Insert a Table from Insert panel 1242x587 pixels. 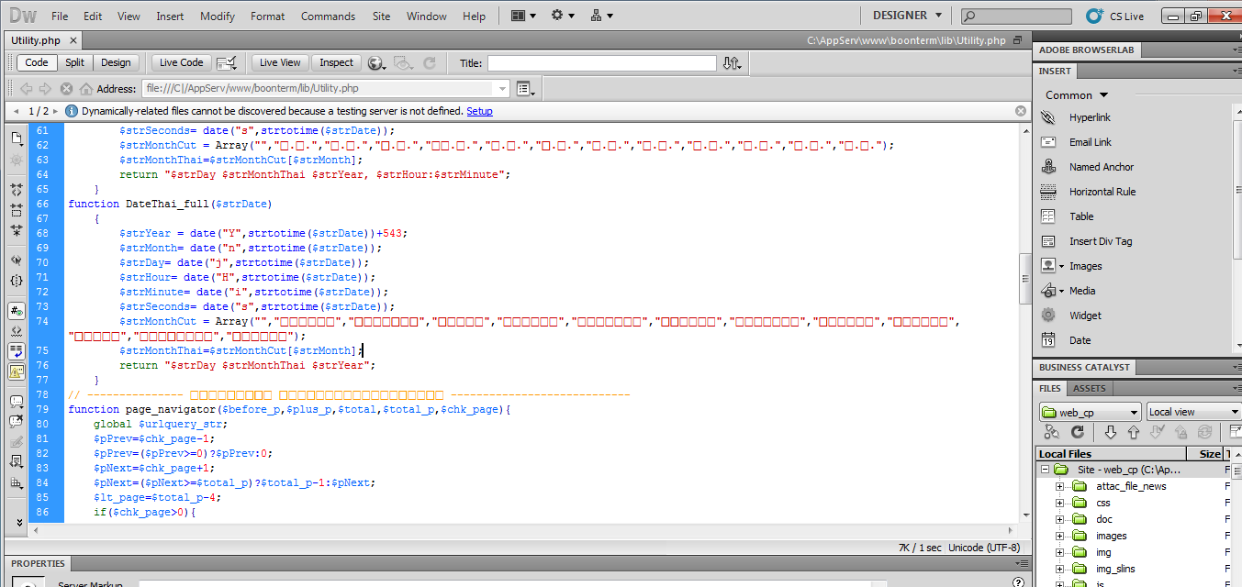click(1081, 216)
